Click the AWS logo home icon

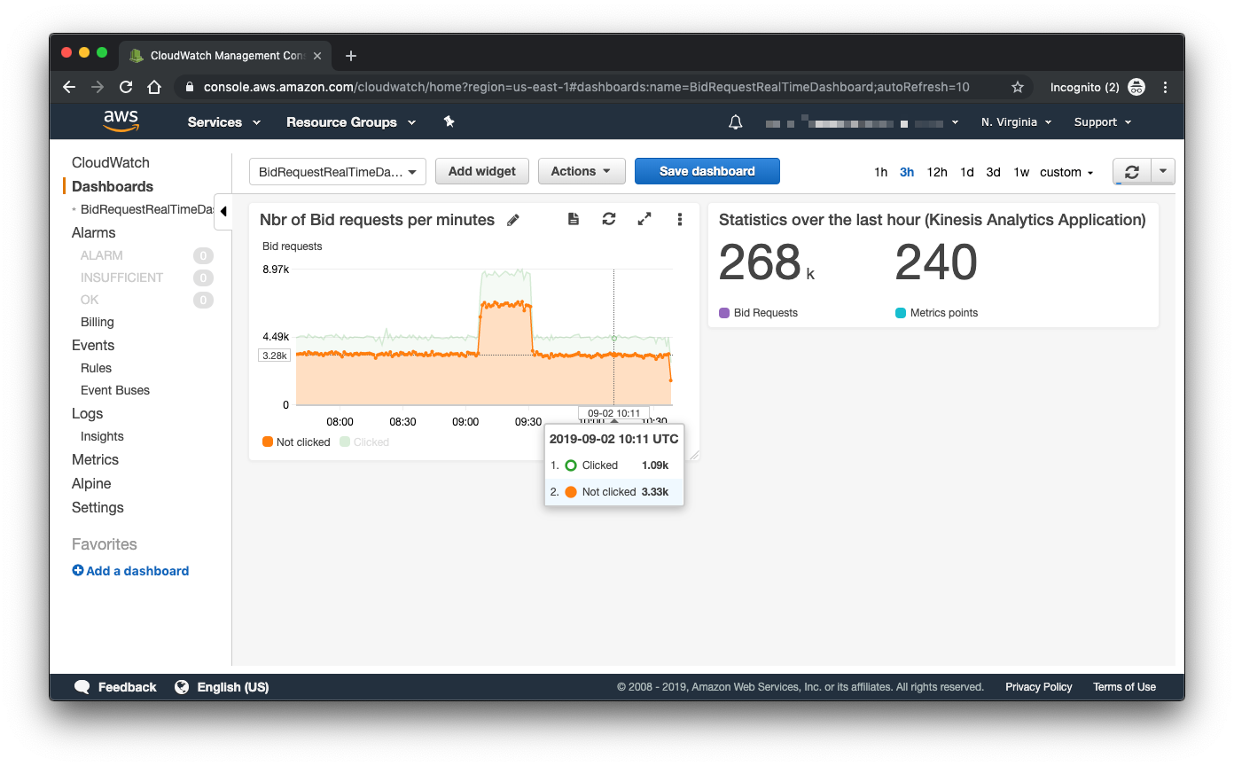(x=121, y=121)
